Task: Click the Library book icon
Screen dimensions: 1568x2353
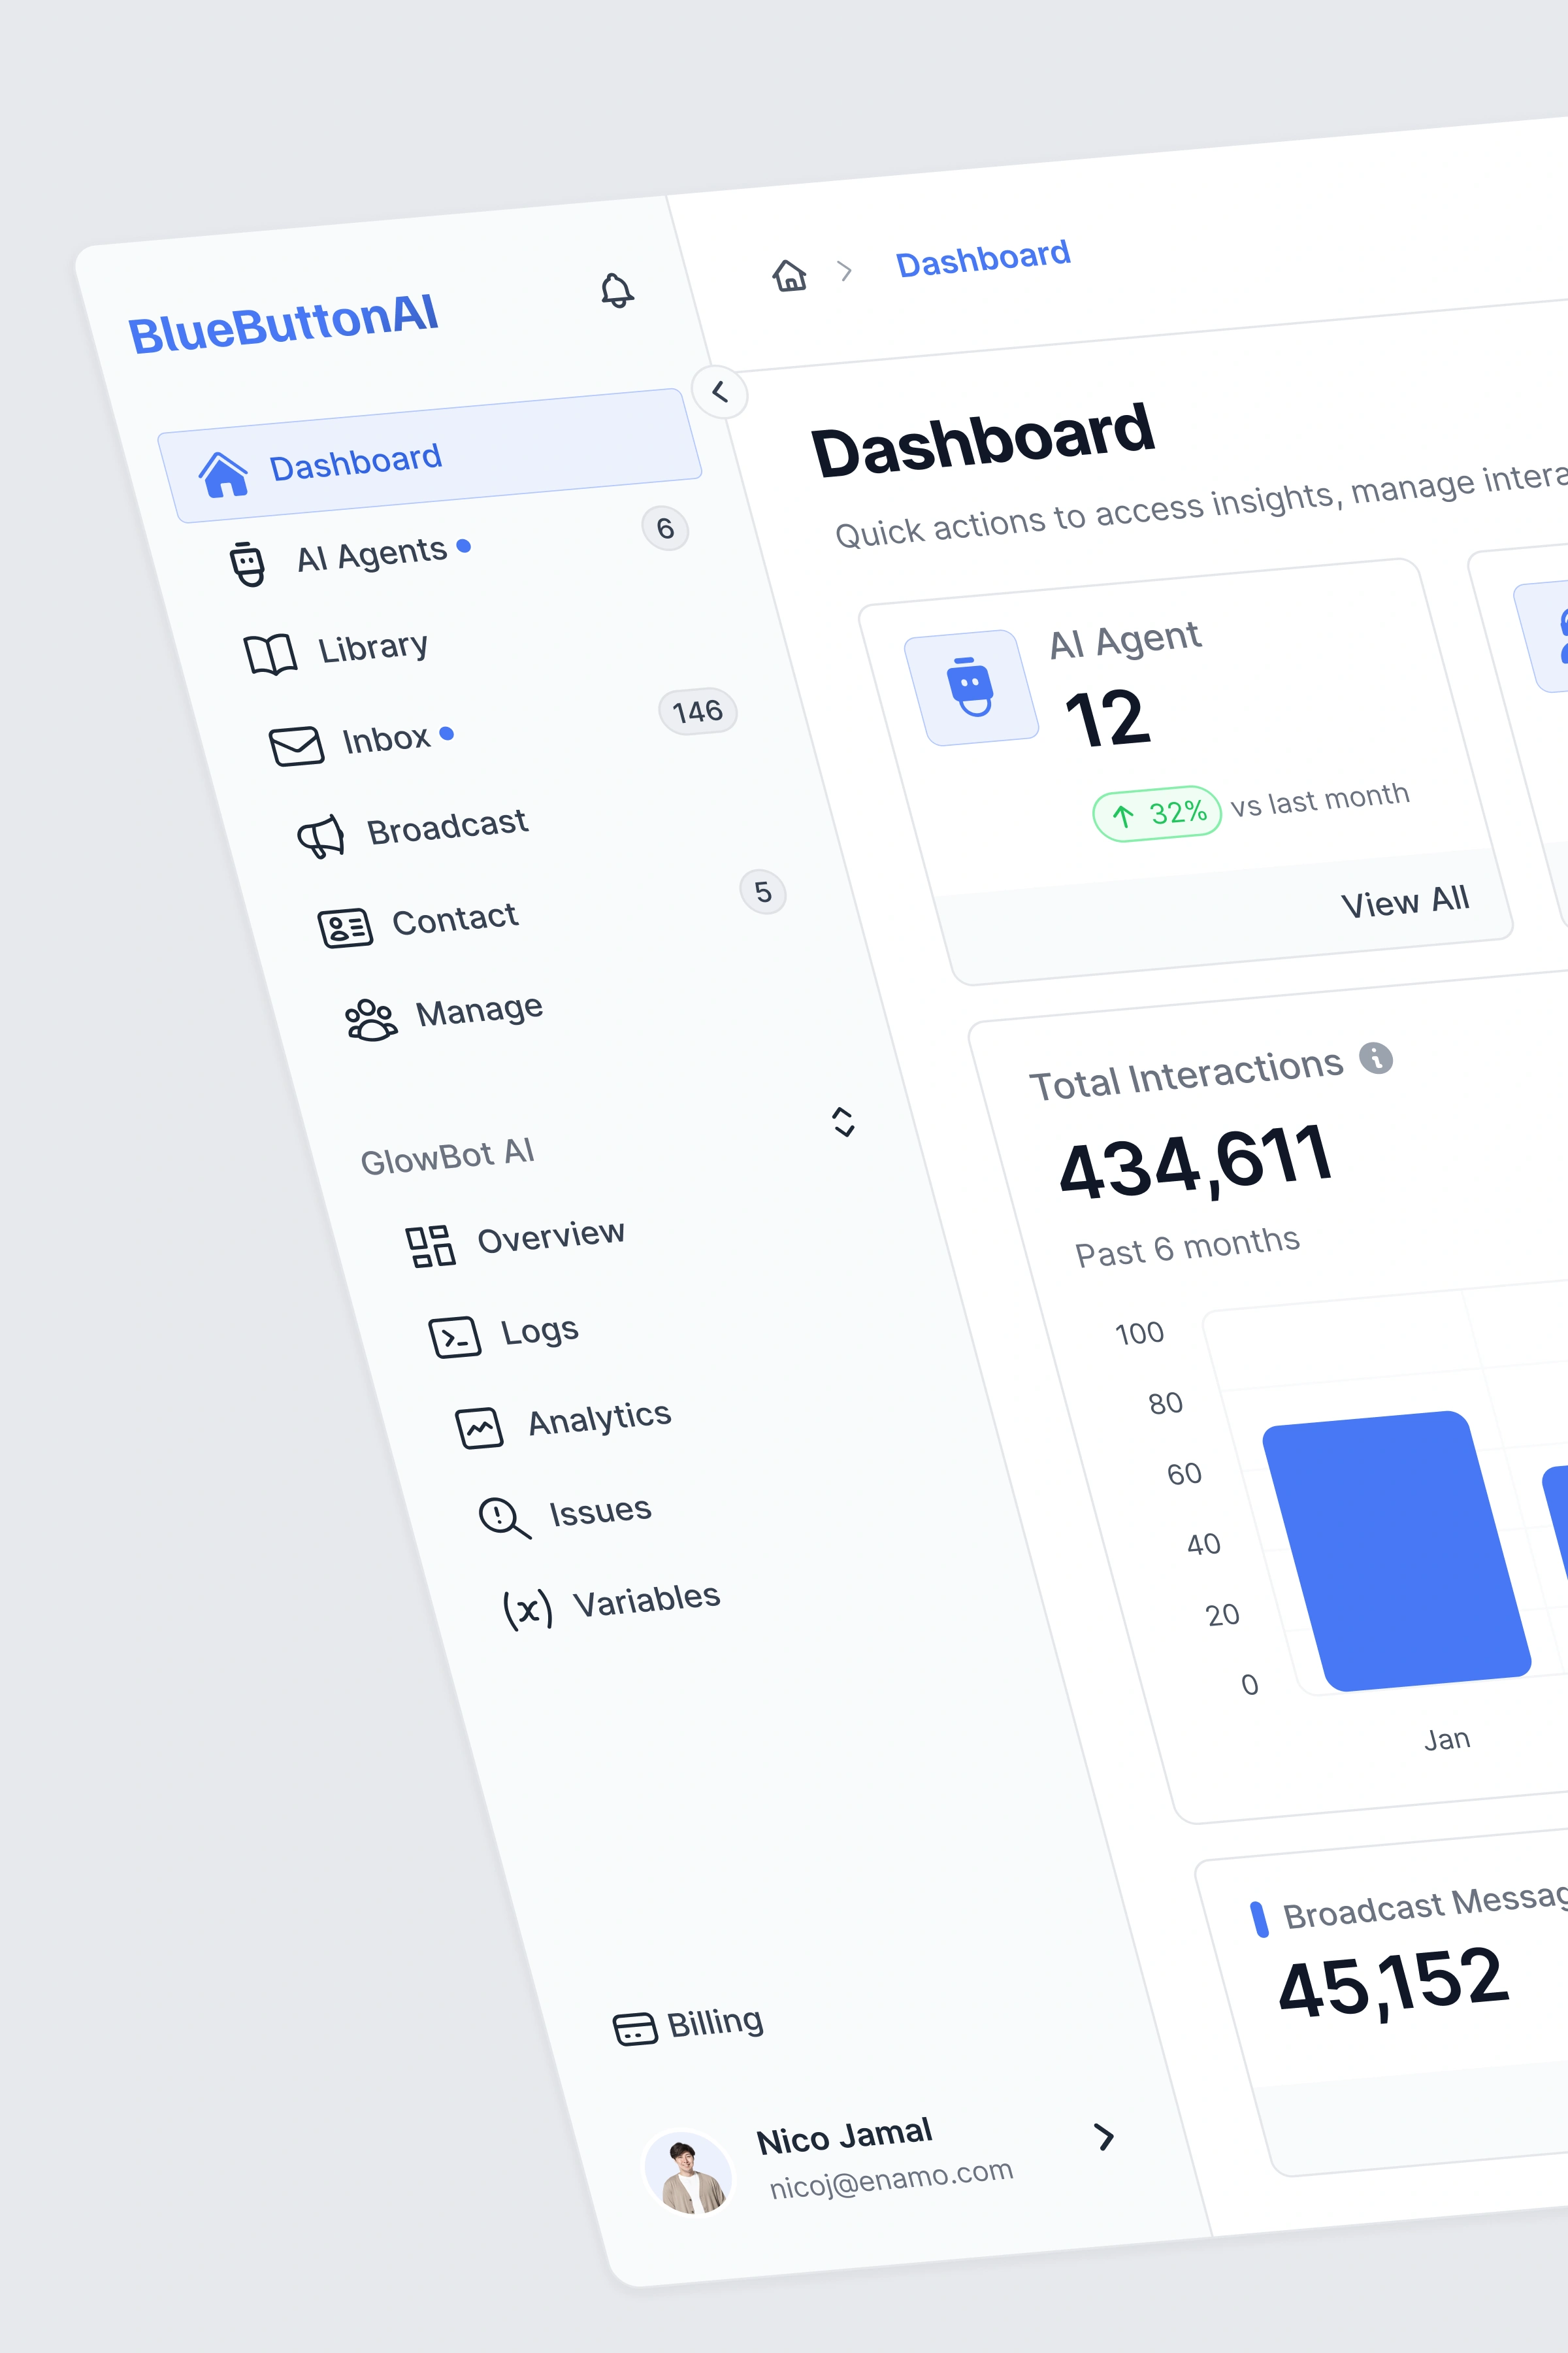Action: (x=270, y=654)
